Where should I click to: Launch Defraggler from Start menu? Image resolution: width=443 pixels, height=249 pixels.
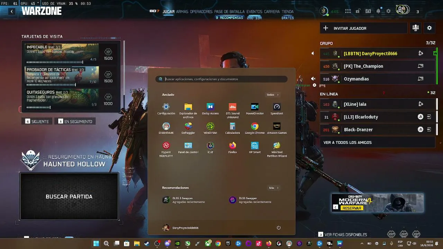tap(188, 128)
